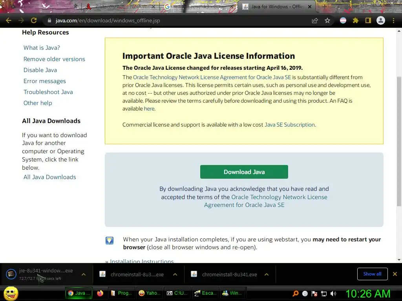This screenshot has height=301, width=402.
Task: Launch Firefox from the taskbar
Action: pos(100,293)
